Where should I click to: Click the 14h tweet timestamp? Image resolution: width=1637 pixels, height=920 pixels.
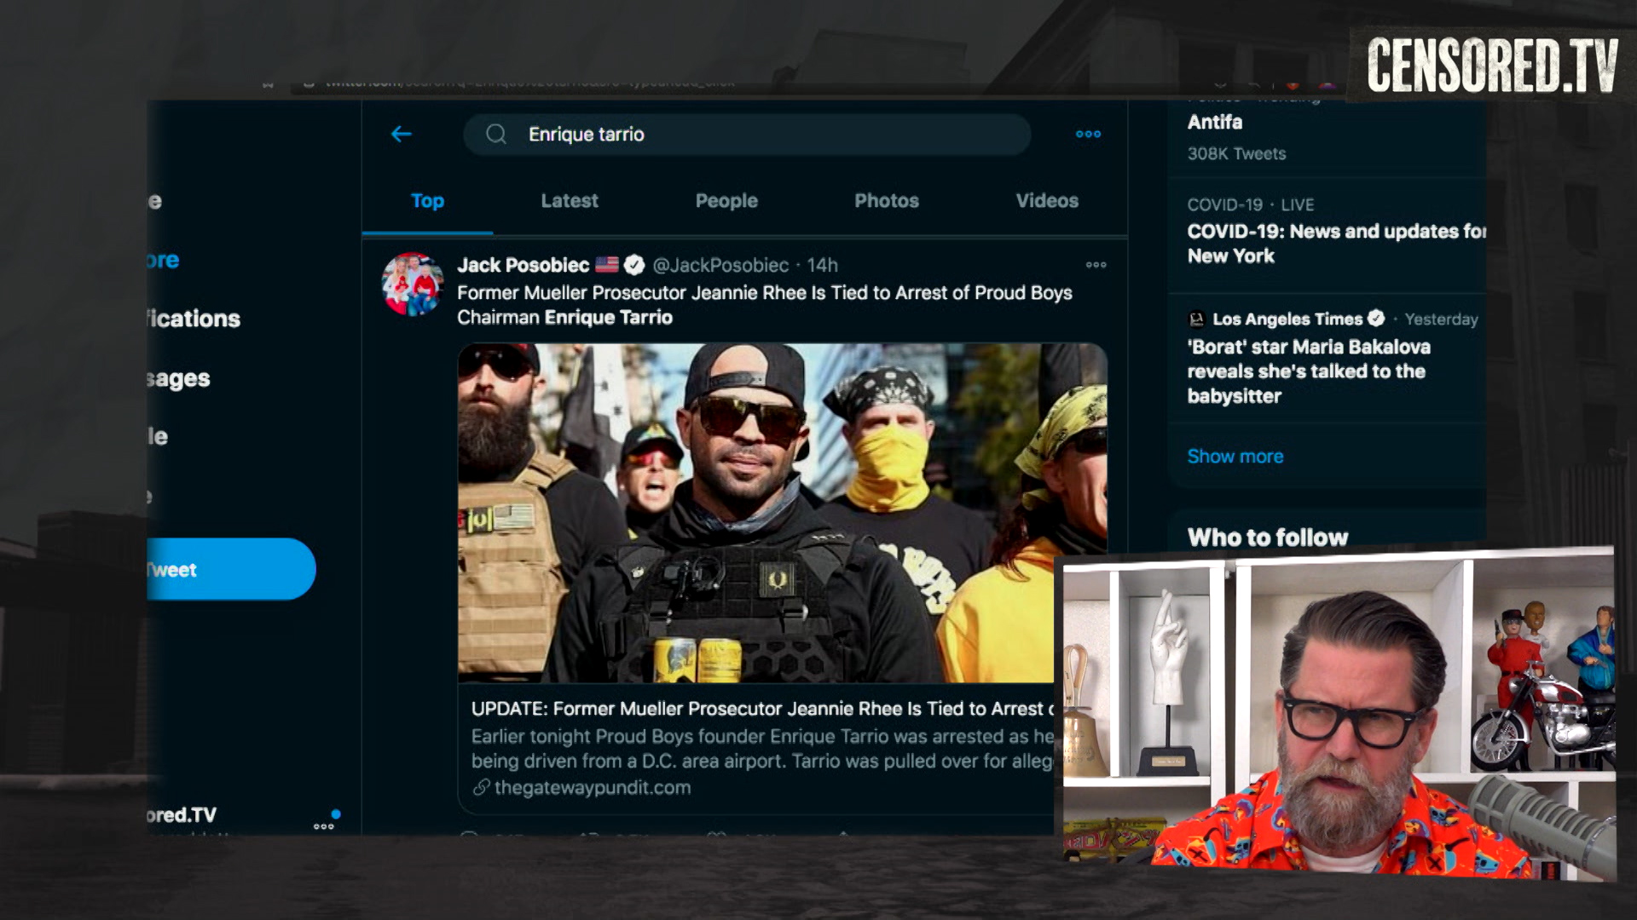823,265
